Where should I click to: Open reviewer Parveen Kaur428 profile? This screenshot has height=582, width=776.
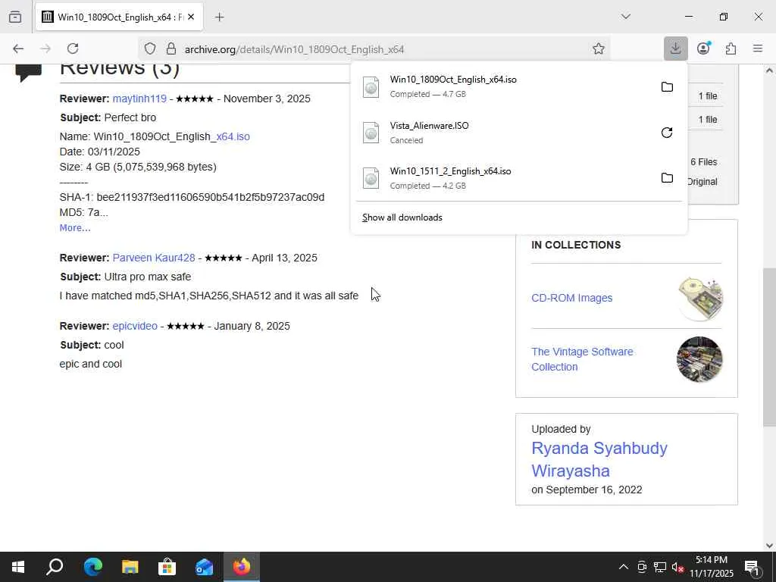point(154,258)
